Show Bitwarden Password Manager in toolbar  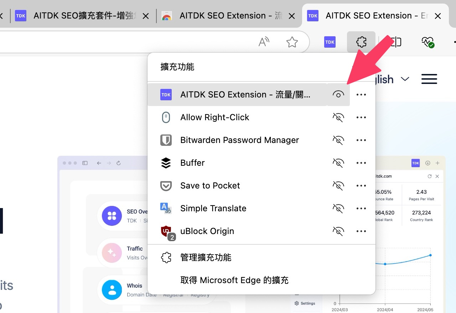[338, 140]
